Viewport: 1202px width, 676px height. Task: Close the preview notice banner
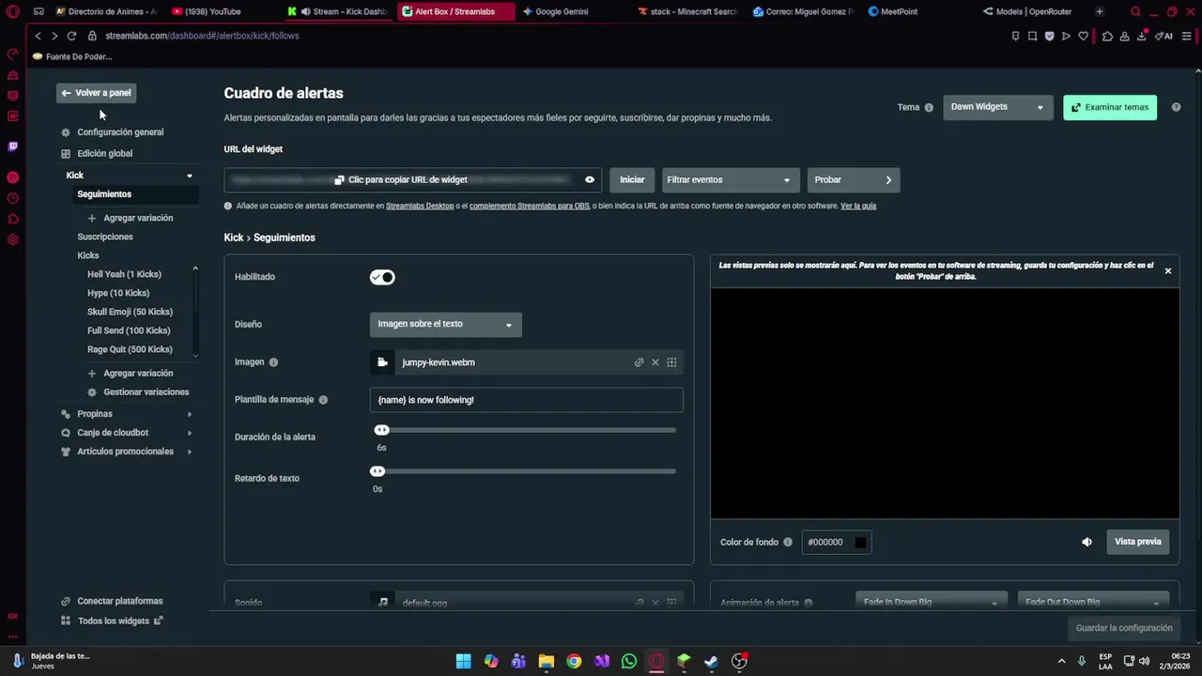[1168, 271]
